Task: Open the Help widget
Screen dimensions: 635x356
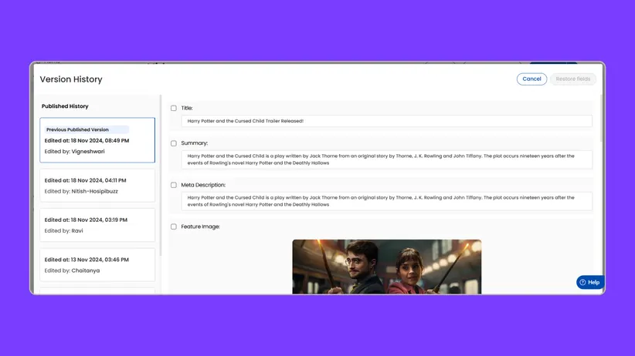Action: [x=589, y=282]
